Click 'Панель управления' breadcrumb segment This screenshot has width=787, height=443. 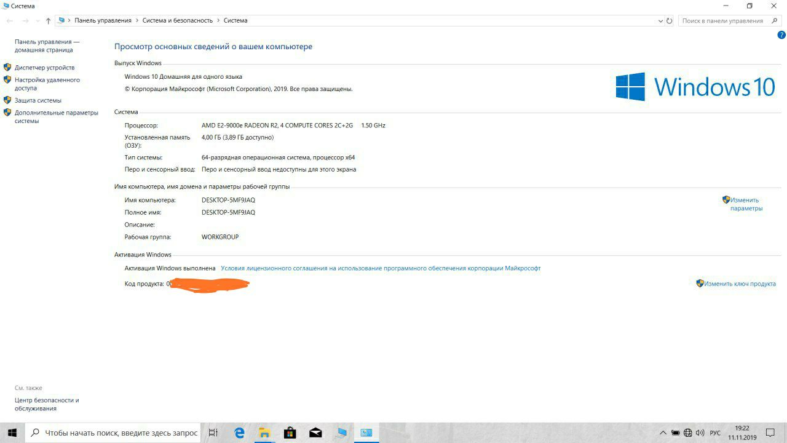coord(103,20)
